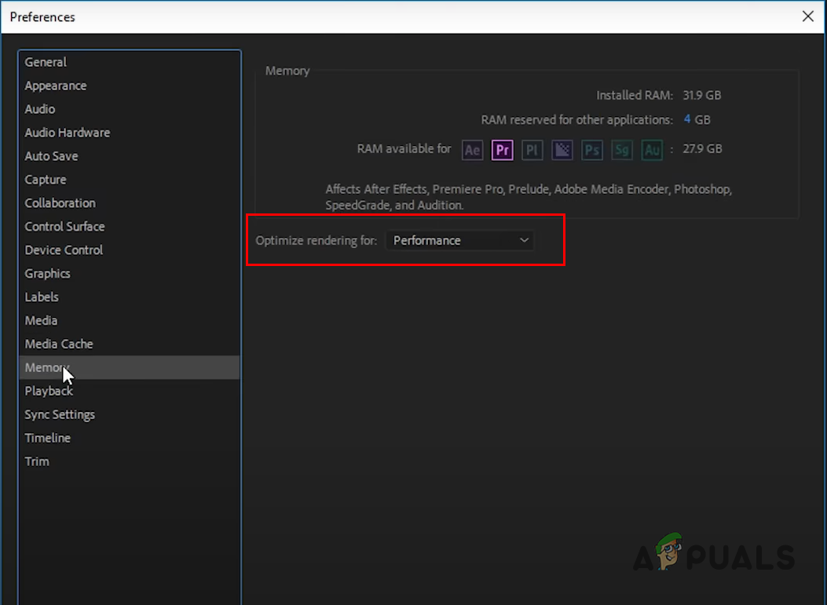Image resolution: width=827 pixels, height=605 pixels.
Task: Select the Premiere Pro icon
Action: pyautogui.click(x=502, y=150)
